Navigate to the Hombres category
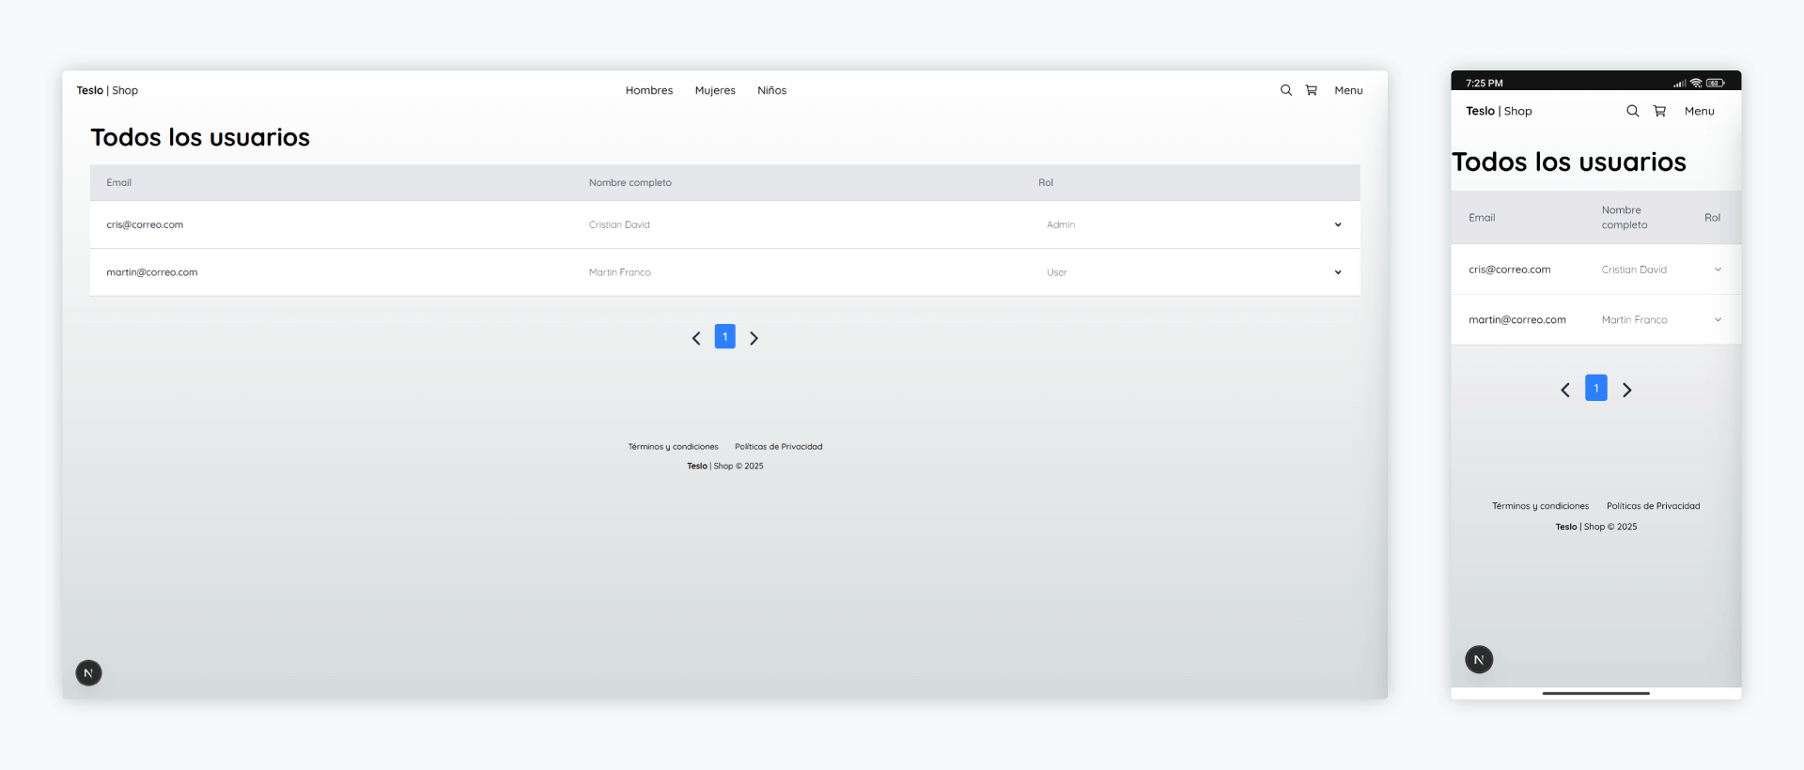 [x=648, y=90]
